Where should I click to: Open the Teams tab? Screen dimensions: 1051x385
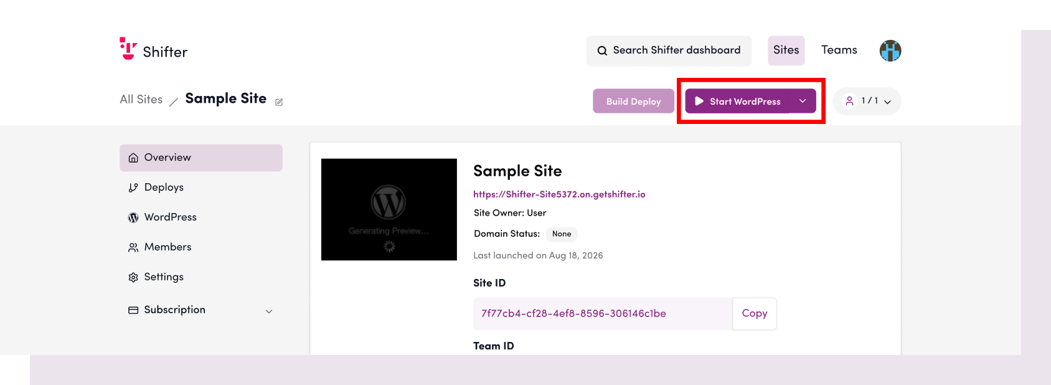(839, 50)
